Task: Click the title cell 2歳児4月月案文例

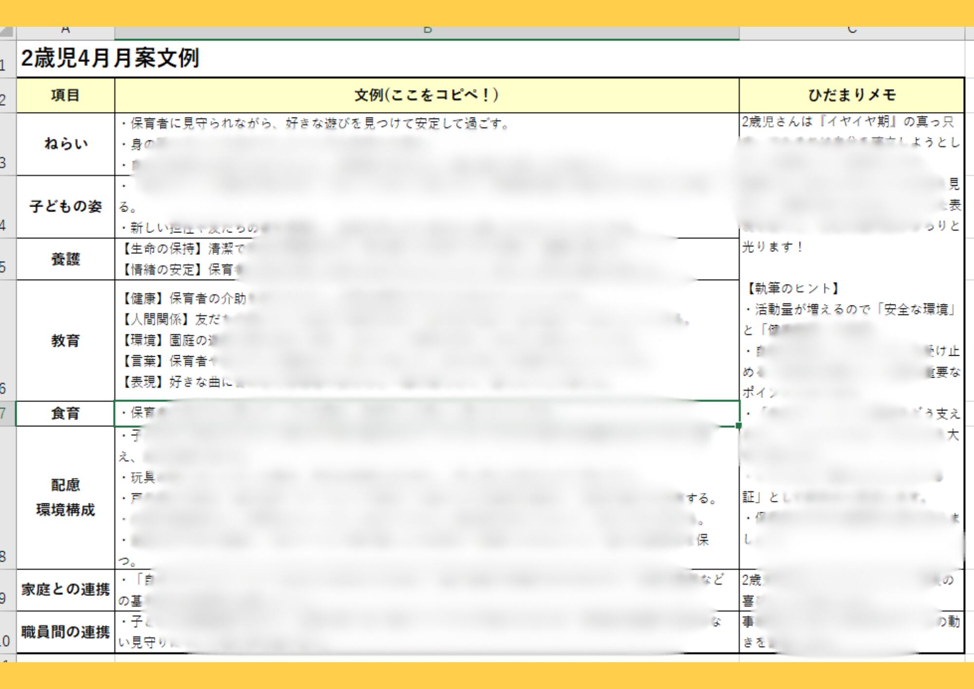Action: (110, 58)
